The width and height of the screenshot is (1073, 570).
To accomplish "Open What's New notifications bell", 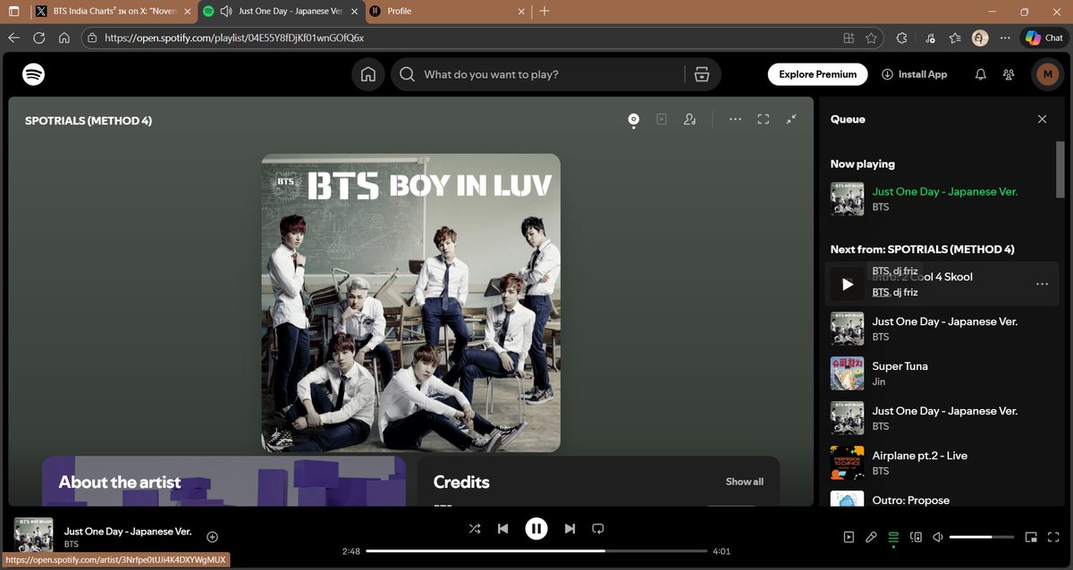I will 981,74.
